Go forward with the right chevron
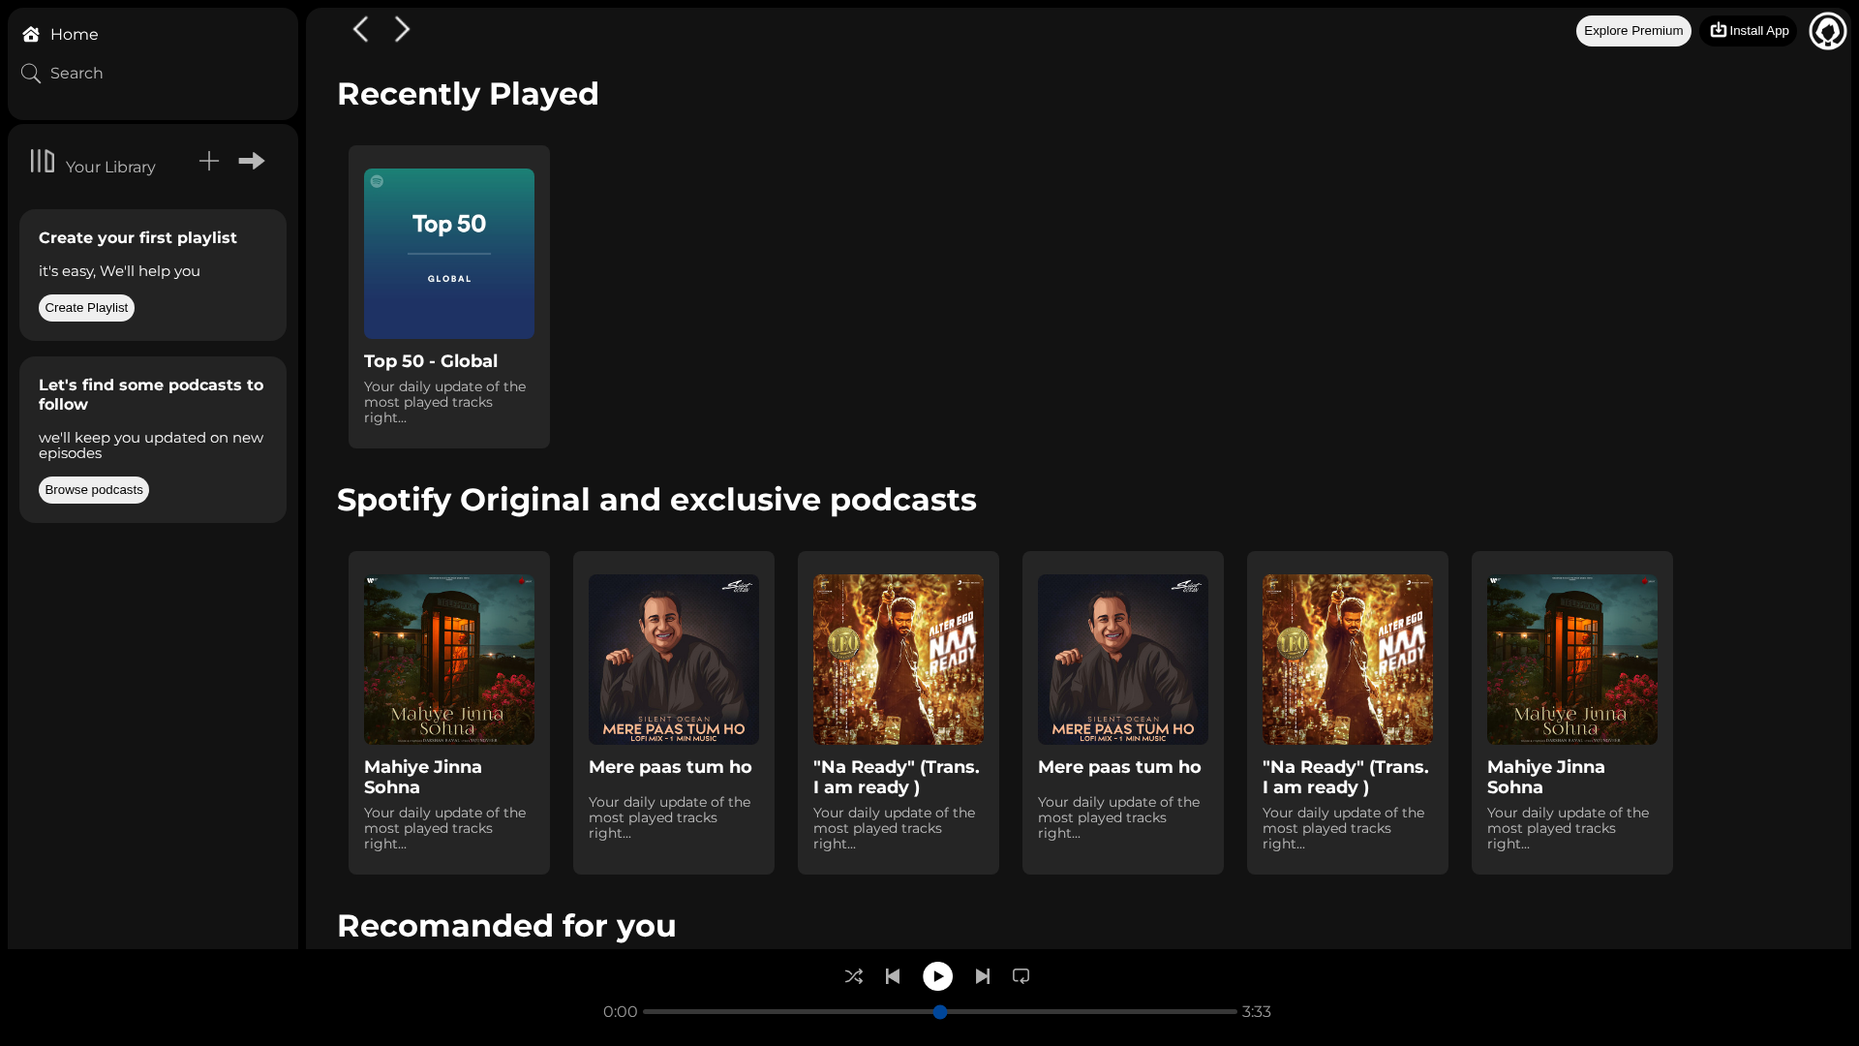The width and height of the screenshot is (1859, 1046). coord(402,29)
